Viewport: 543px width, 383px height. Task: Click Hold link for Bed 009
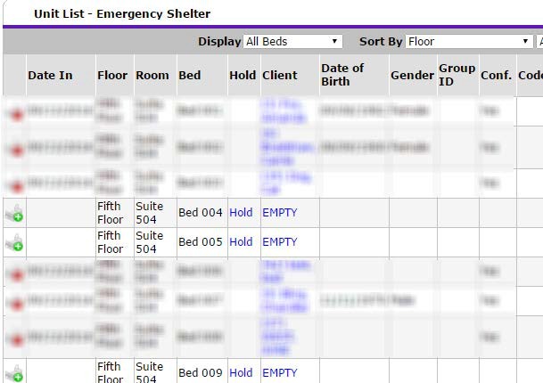point(241,373)
